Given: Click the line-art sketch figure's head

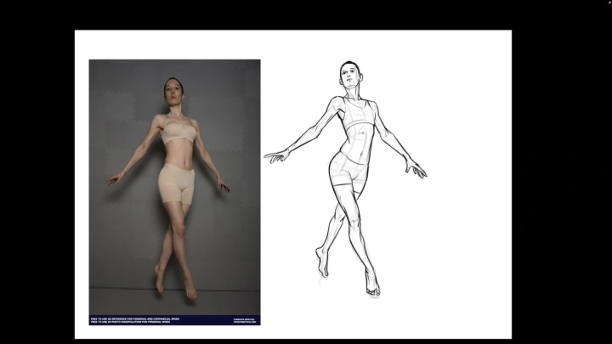Looking at the screenshot, I should [x=348, y=74].
